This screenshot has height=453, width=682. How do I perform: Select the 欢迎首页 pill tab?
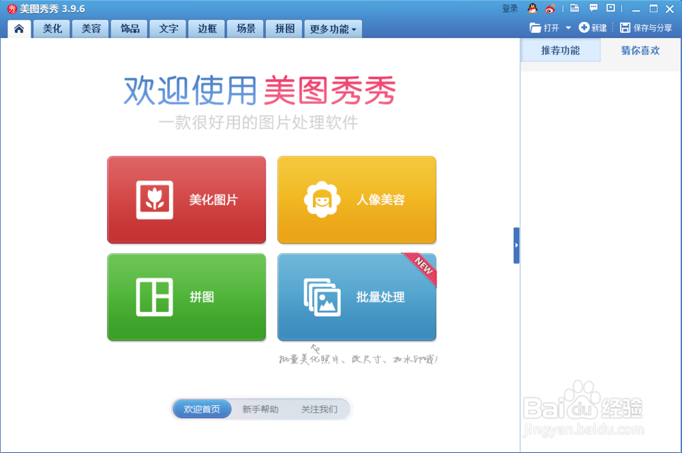202,409
